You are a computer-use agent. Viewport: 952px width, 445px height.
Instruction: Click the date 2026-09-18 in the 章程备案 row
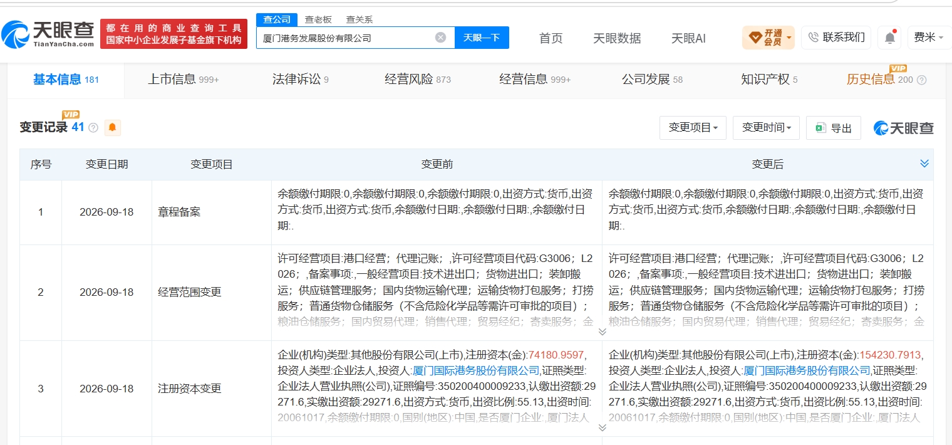coord(106,212)
